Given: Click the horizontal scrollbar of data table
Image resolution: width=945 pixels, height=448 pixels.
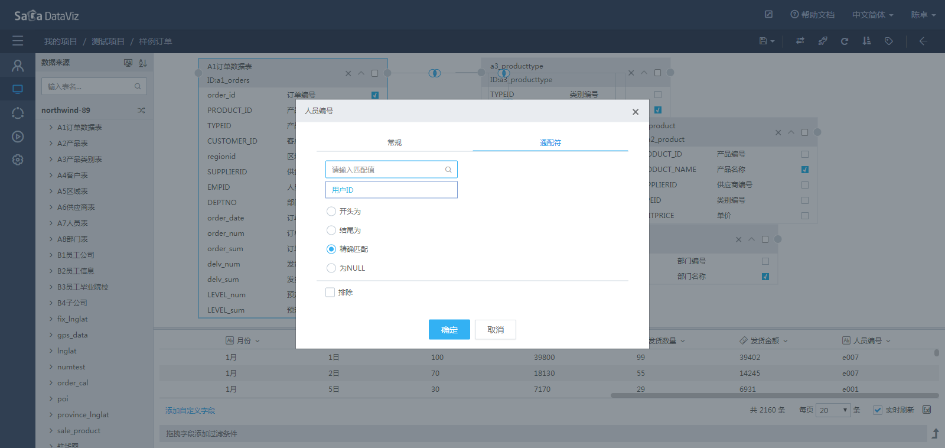Looking at the screenshot, I should pos(774,395).
